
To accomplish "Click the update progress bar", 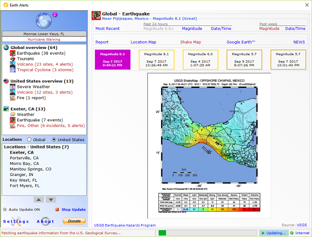I will (208, 233).
